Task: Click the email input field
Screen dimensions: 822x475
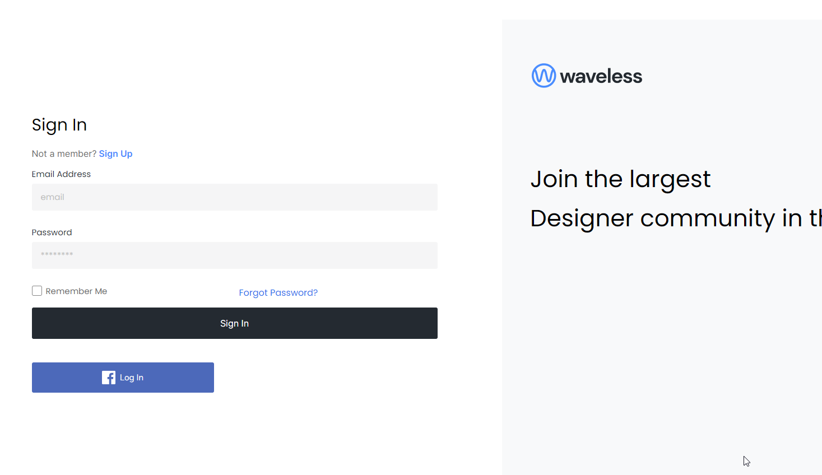Action: coord(234,197)
